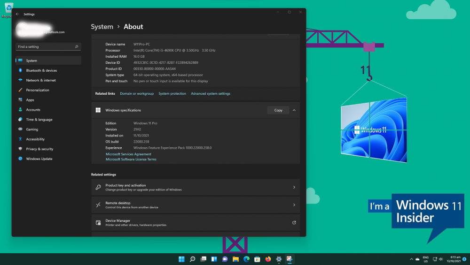470x265 pixels.
Task: Open Advanced system settings link
Action: pos(211,94)
